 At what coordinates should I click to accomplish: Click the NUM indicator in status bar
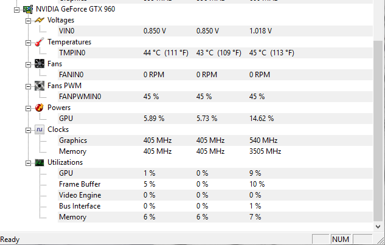(341, 239)
